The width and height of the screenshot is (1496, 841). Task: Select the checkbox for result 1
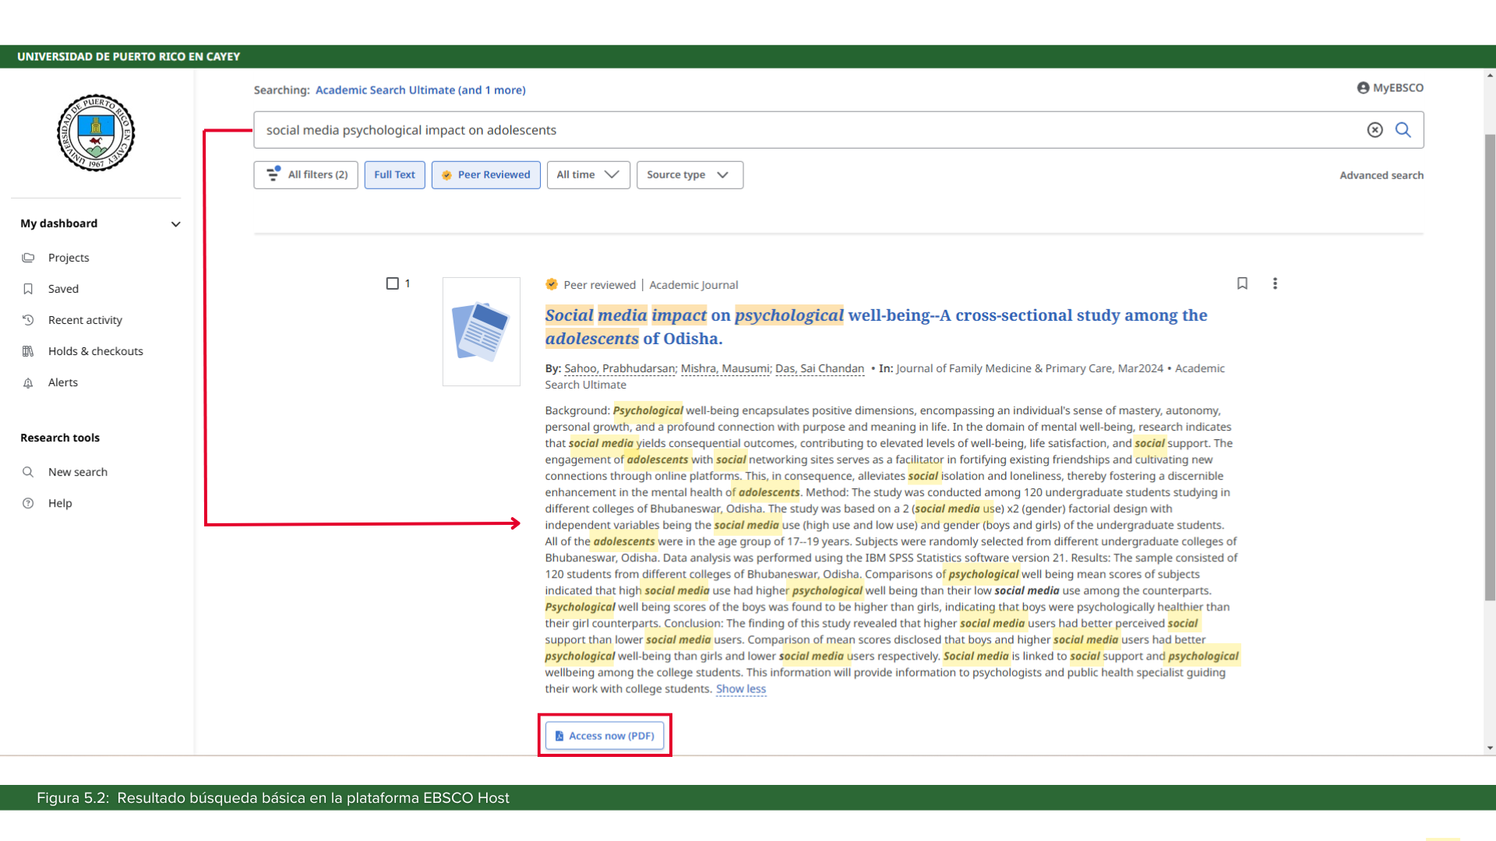pyautogui.click(x=393, y=283)
